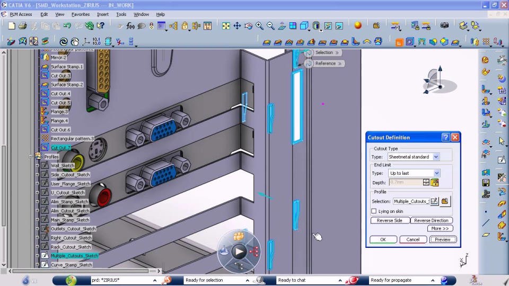Click the sketch icon beside Selection field

434,201
